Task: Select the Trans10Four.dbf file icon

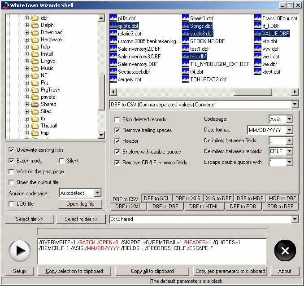Action: (x=258, y=18)
